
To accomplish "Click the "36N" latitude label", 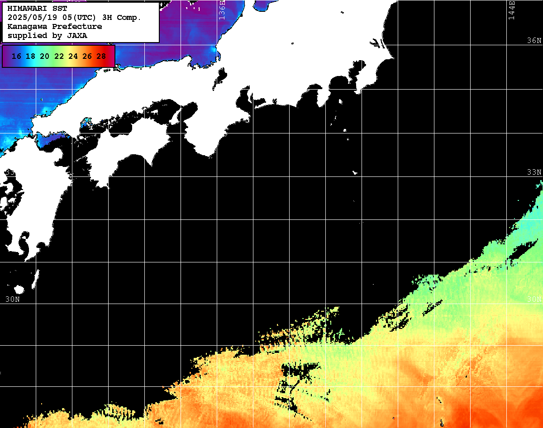I will 534,41.
